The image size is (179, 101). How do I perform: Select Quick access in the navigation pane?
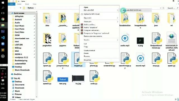click(19, 13)
